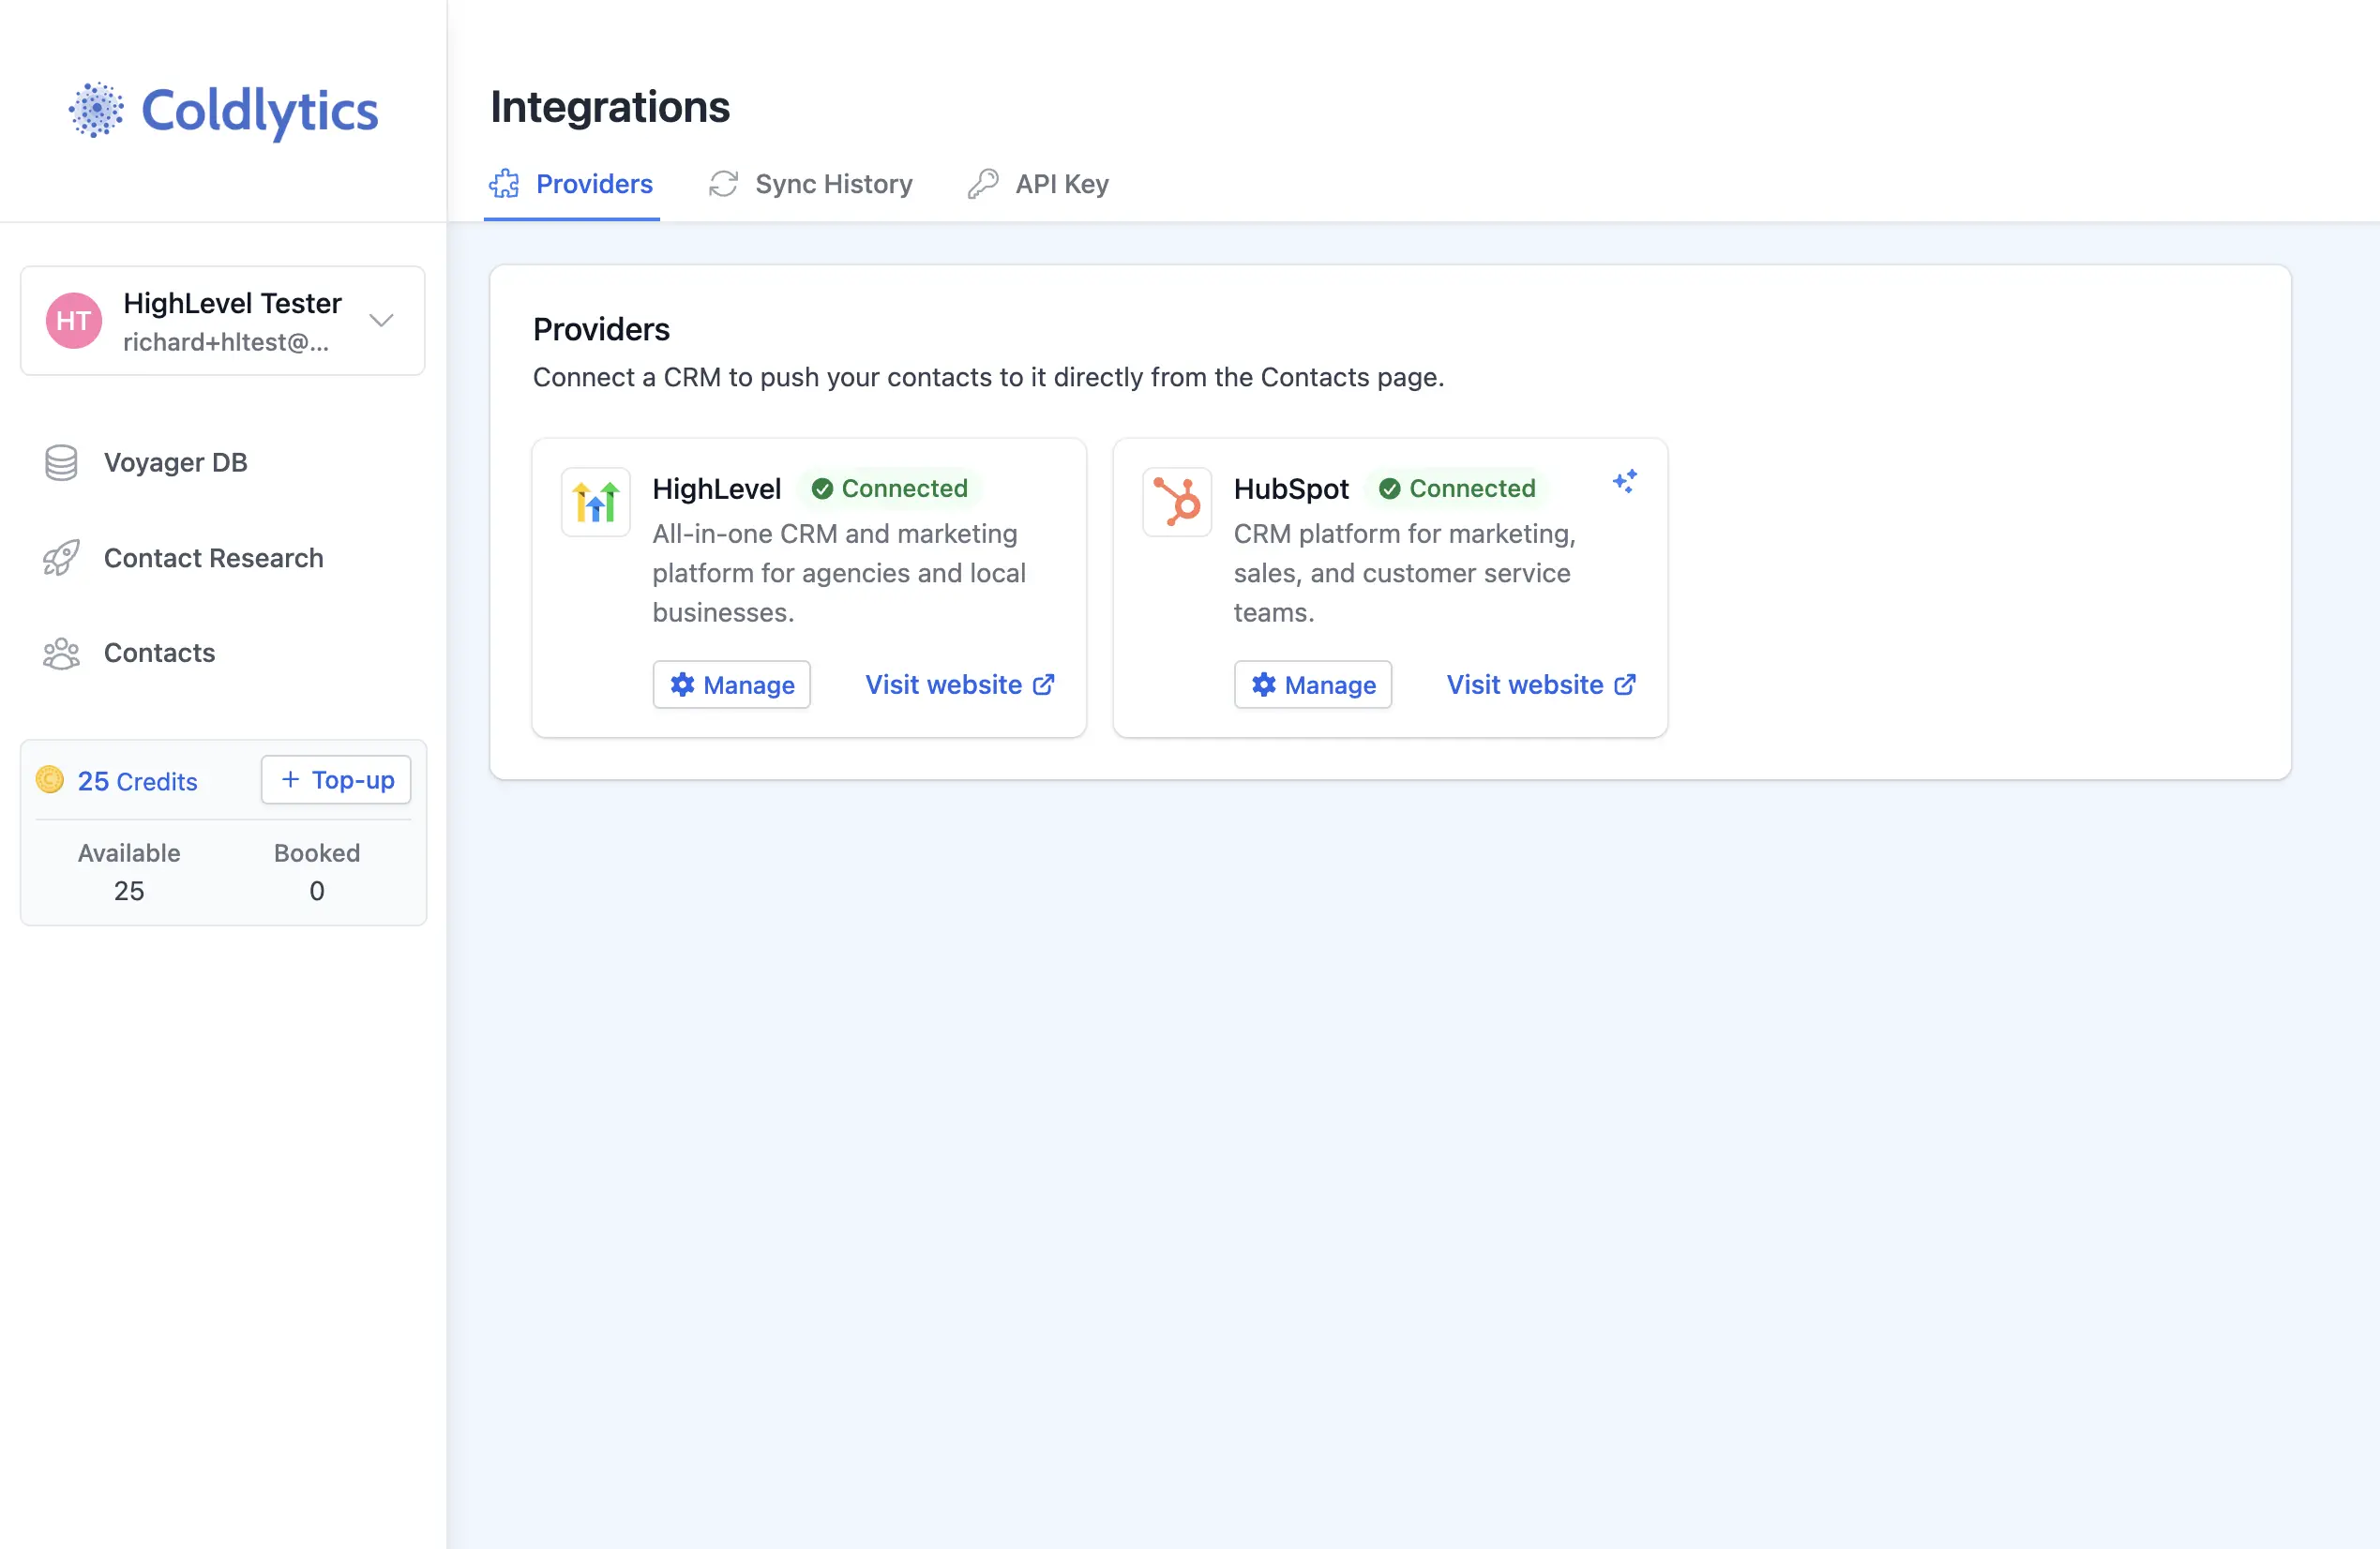Click the Coldlytics logo
Viewport: 2380px width, 1549px height.
tap(223, 110)
